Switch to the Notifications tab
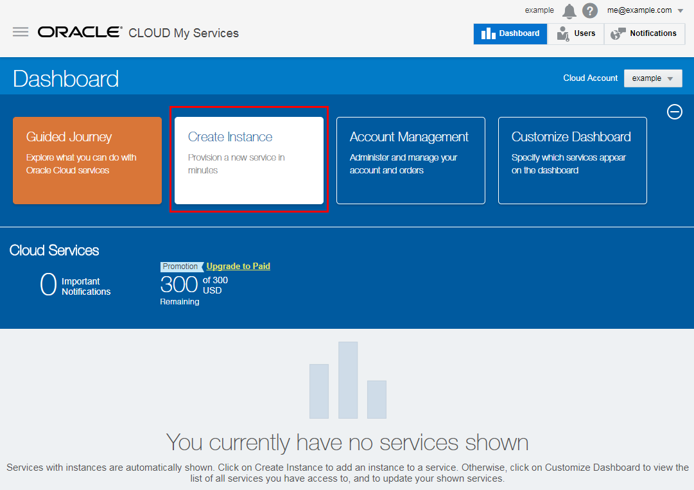Screen dimensions: 694x490 point(644,33)
